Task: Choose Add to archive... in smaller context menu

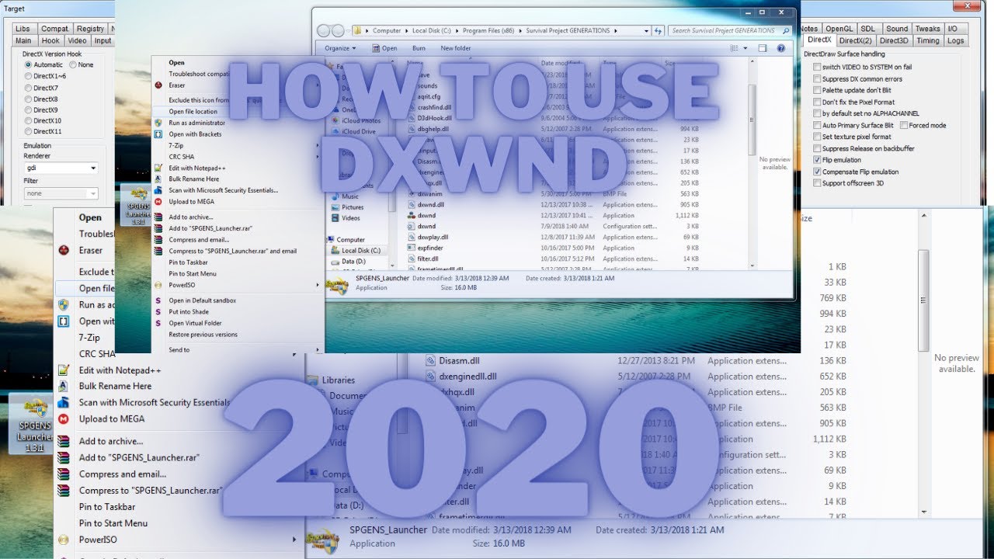Action: [x=191, y=217]
